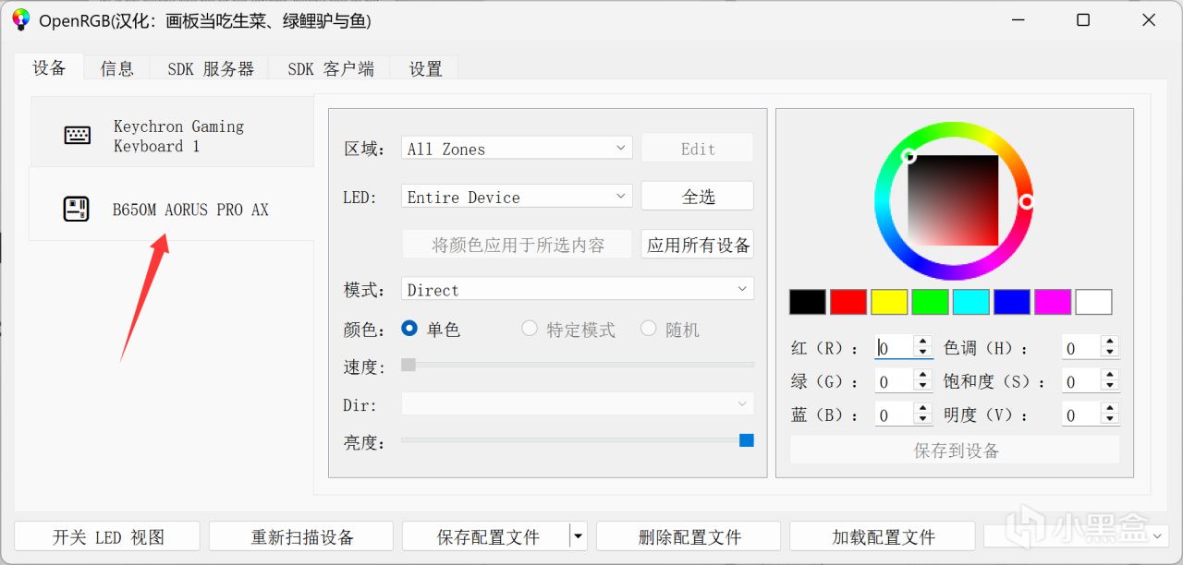The width and height of the screenshot is (1183, 565).
Task: Pick the magenta color swatch
Action: [1053, 302]
